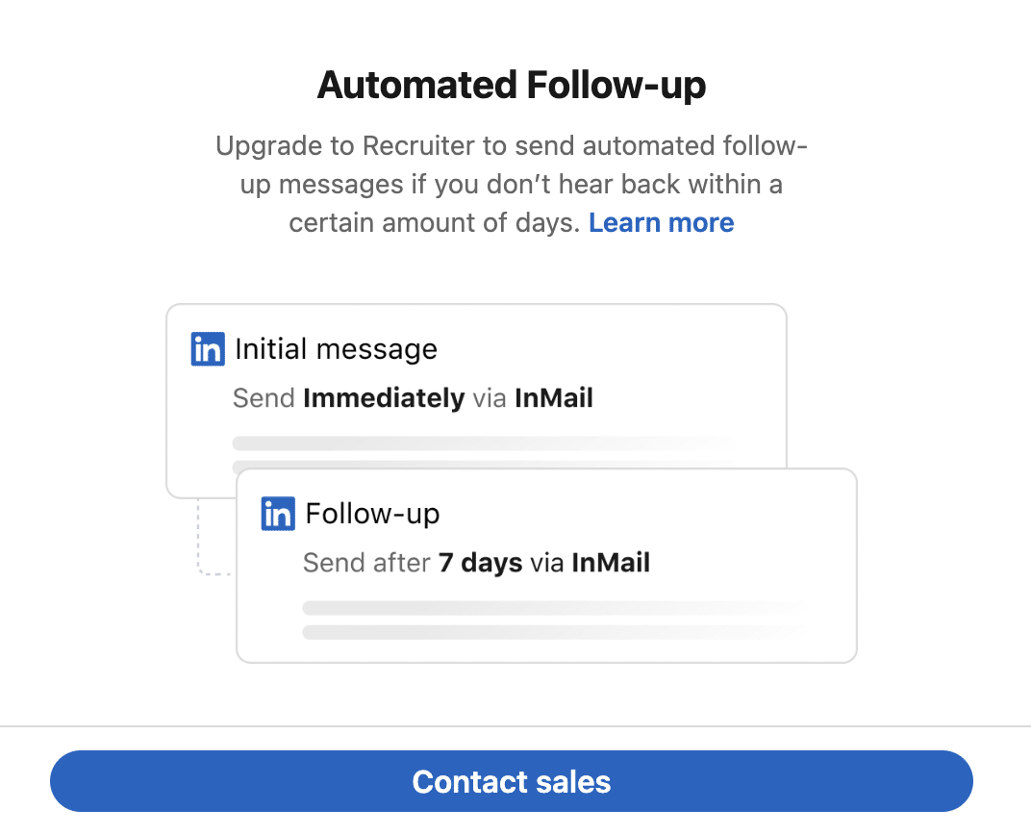This screenshot has height=835, width=1031.
Task: Click the LinkedIn icon on Initial message card
Action: pyautogui.click(x=207, y=348)
